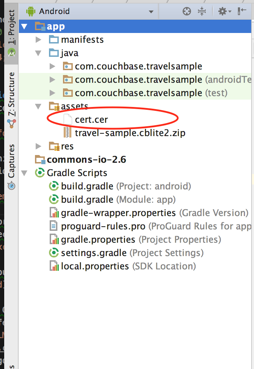Image resolution: width=254 pixels, height=369 pixels.
Task: Select gradle.properties (Project Properties)
Action: click(141, 240)
